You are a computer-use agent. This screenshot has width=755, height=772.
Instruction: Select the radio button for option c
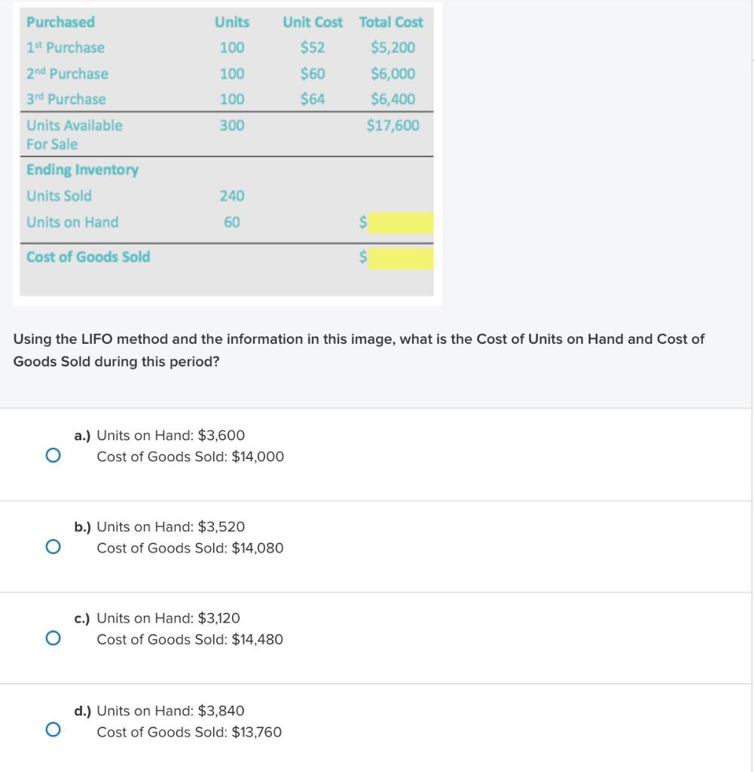pos(53,638)
